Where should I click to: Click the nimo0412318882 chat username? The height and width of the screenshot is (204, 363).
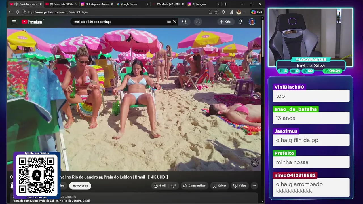[x=295, y=175]
